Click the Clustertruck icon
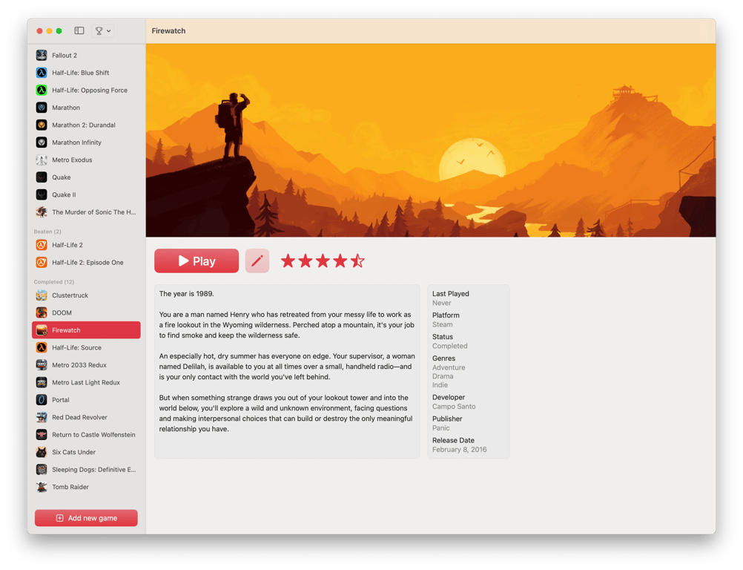The width and height of the screenshot is (743, 570). (42, 295)
